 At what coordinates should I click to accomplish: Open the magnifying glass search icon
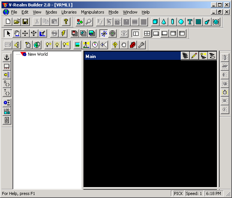pyautogui.click(x=89, y=22)
